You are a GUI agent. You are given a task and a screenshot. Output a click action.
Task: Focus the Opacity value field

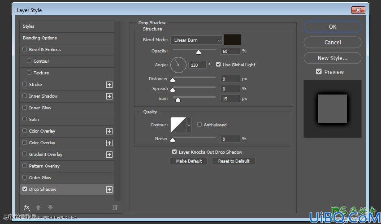click(x=230, y=51)
